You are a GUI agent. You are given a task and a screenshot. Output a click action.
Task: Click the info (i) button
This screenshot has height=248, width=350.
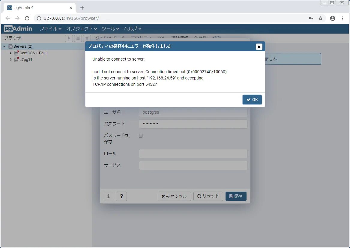pos(109,196)
